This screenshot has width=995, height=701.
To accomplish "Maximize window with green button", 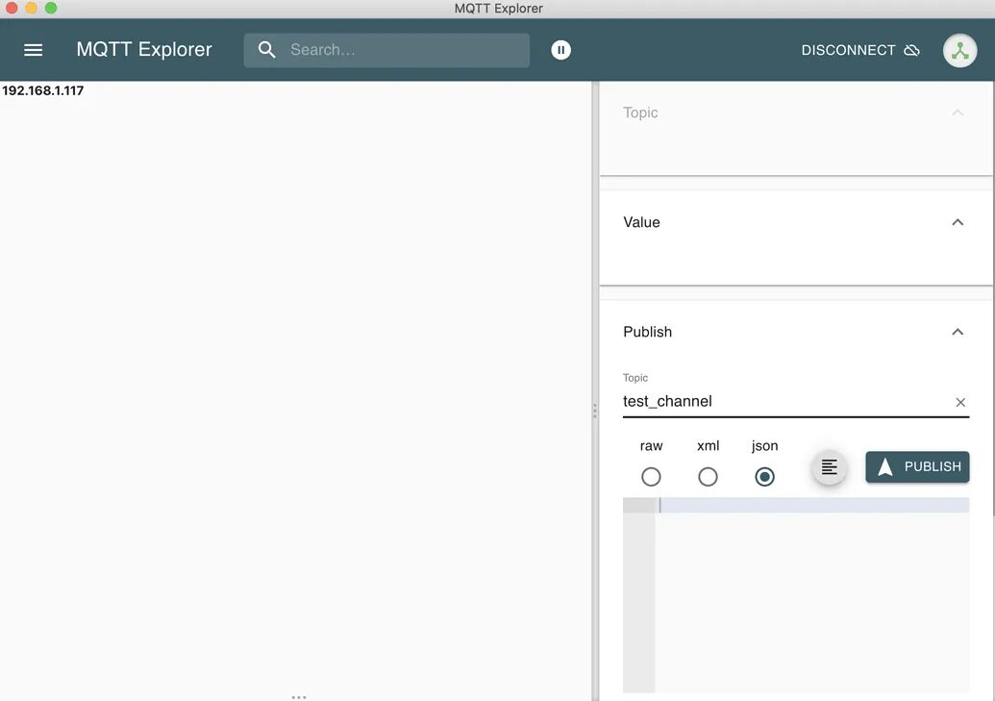I will click(x=51, y=9).
